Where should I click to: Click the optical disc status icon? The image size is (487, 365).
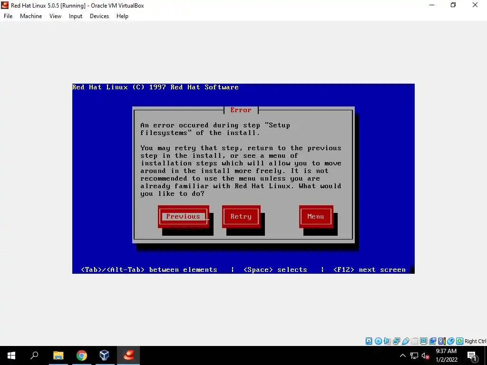tap(378, 341)
